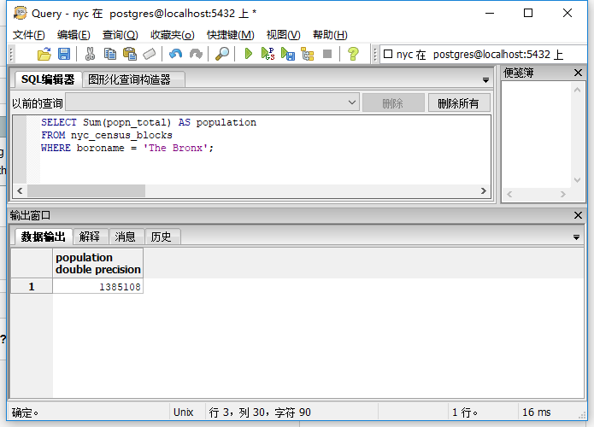594x427 pixels.
Task: Open the 快捷键(M) menu
Action: [x=230, y=35]
